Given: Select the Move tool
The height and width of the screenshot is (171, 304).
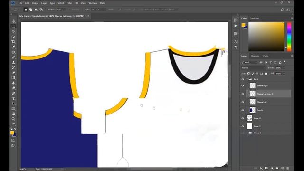Looking at the screenshot, I should point(13,21).
